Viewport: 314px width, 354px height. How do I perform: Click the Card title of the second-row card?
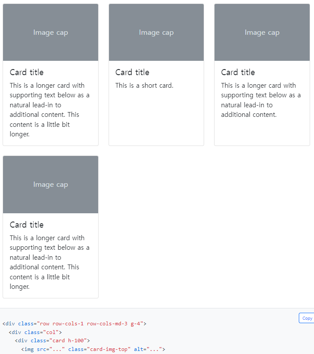(26, 225)
